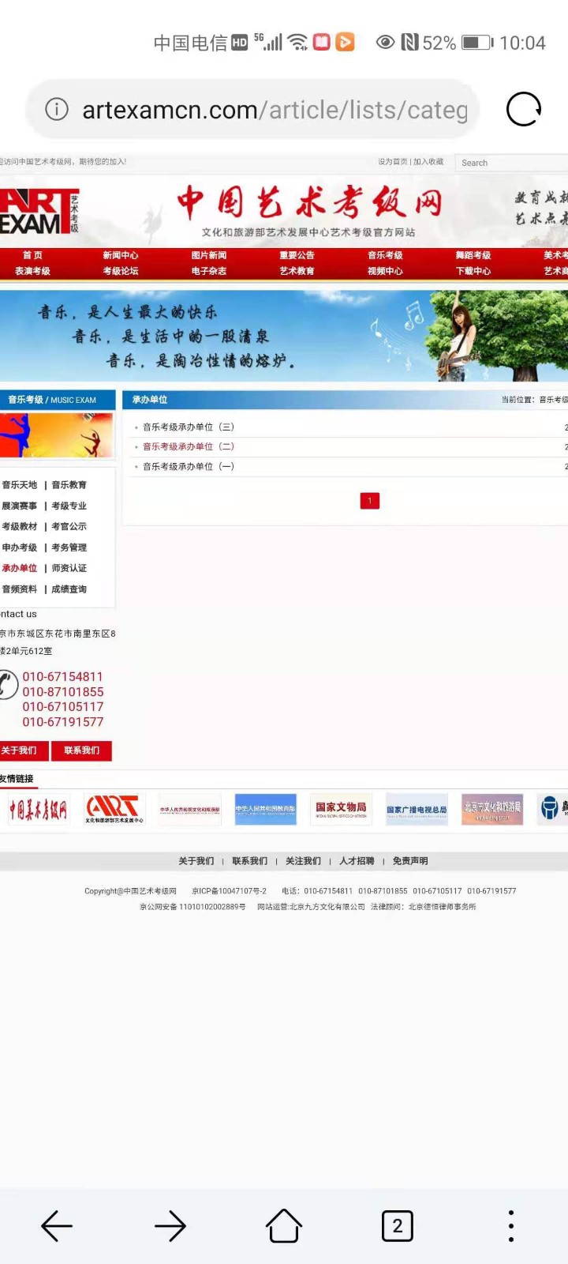The width and height of the screenshot is (568, 1264).
Task: Open sidebar link 音乐教育
Action: point(69,485)
